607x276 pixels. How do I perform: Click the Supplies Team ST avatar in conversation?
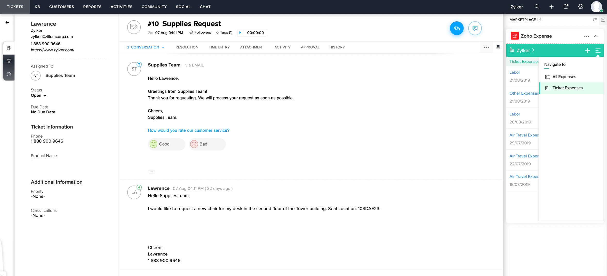pyautogui.click(x=134, y=69)
